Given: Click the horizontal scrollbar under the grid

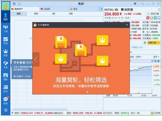Looking at the screenshot, I should point(40,109).
